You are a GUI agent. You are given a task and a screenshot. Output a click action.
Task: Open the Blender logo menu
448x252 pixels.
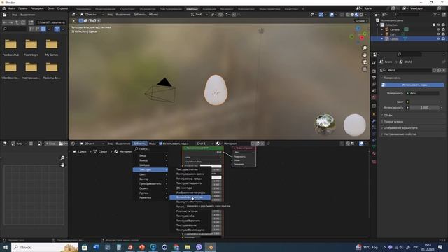pos(4,8)
